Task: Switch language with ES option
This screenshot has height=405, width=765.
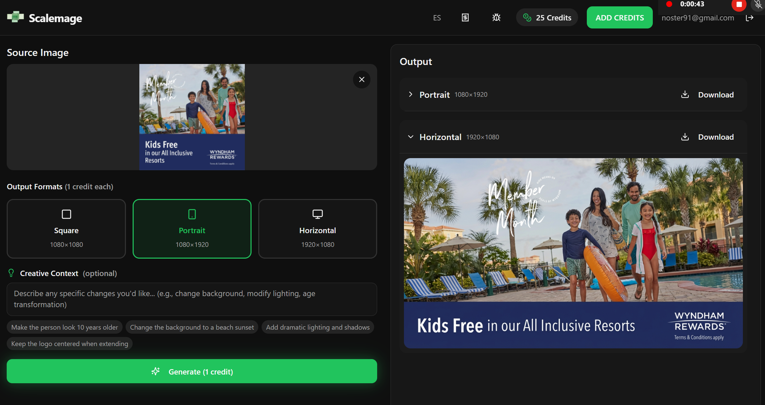Action: pyautogui.click(x=437, y=18)
